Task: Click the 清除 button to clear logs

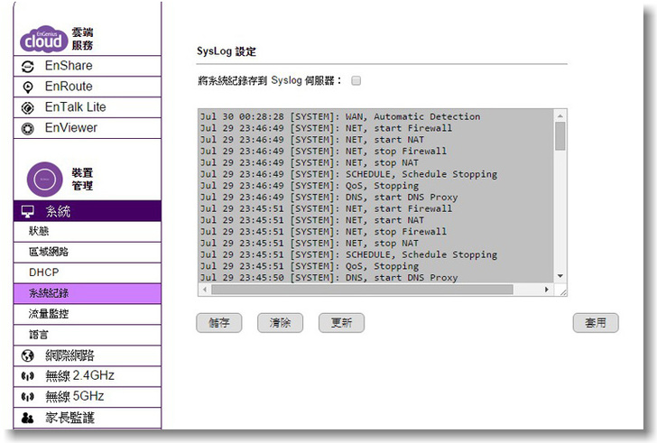Action: pos(280,323)
